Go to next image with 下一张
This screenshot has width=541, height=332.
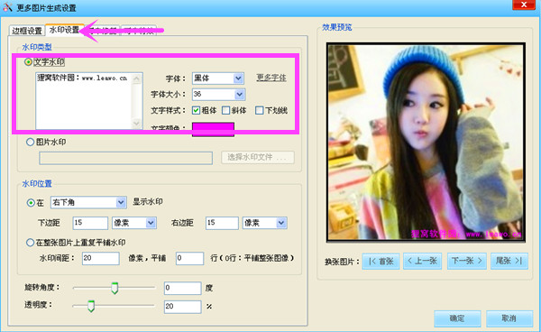tap(467, 262)
